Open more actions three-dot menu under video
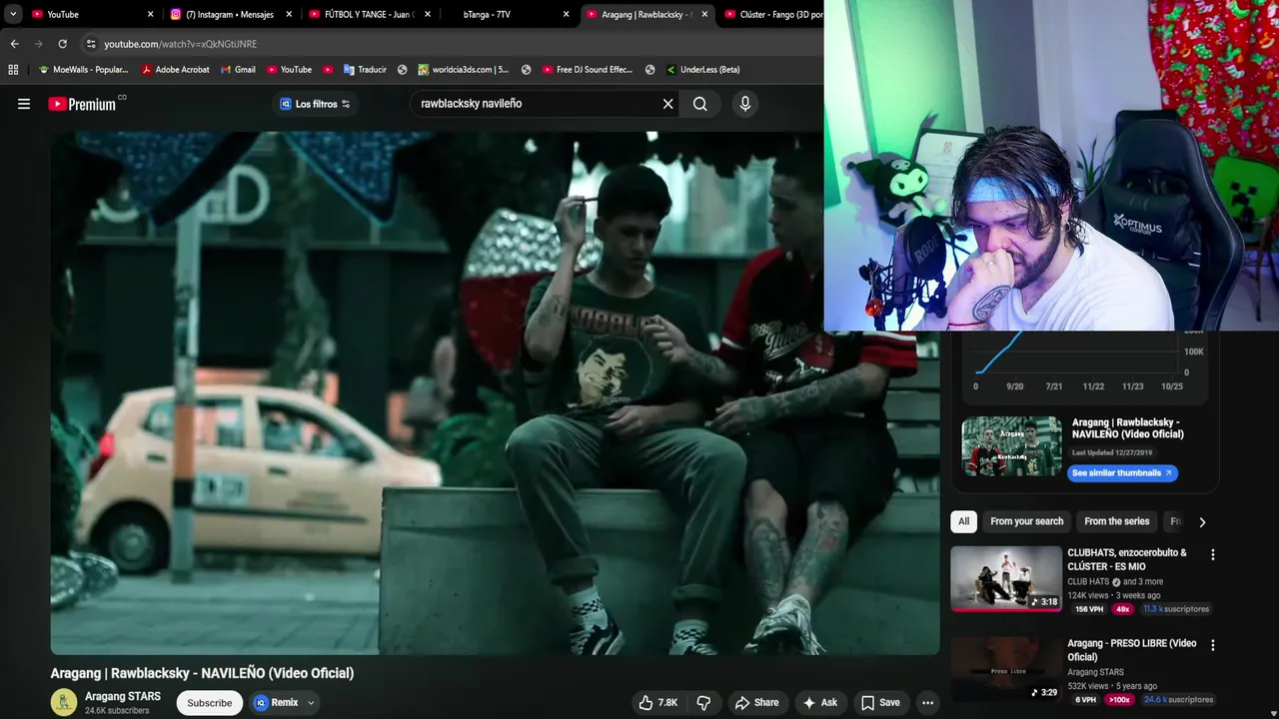 (x=927, y=703)
